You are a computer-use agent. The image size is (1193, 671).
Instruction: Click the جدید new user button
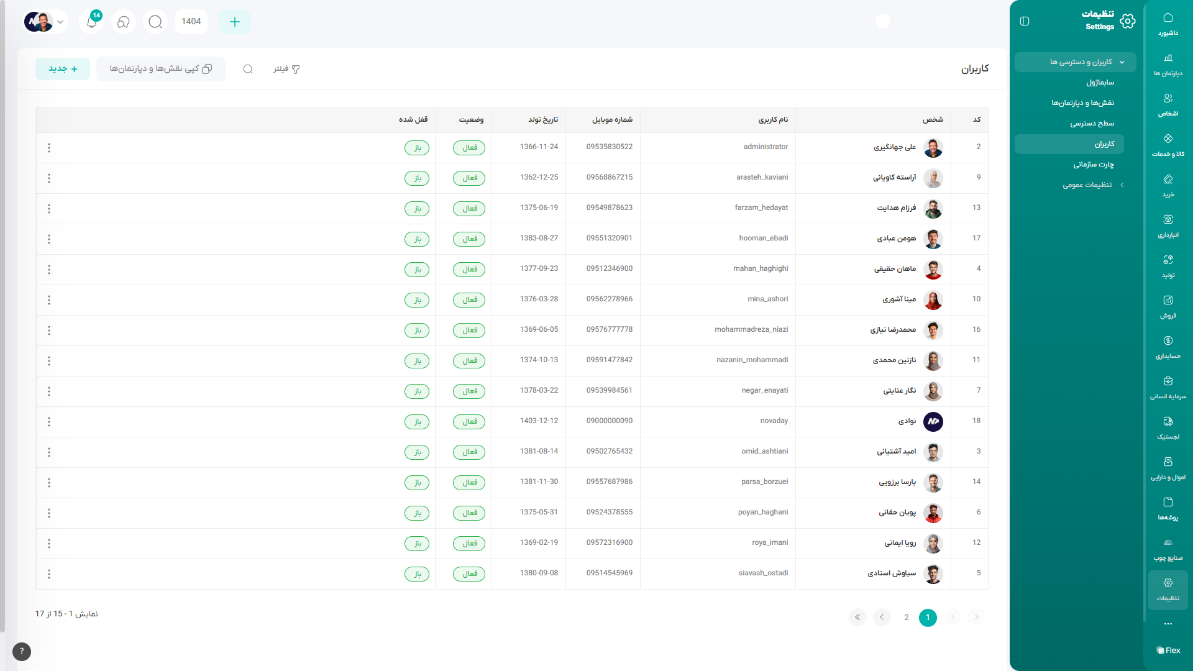(63, 69)
